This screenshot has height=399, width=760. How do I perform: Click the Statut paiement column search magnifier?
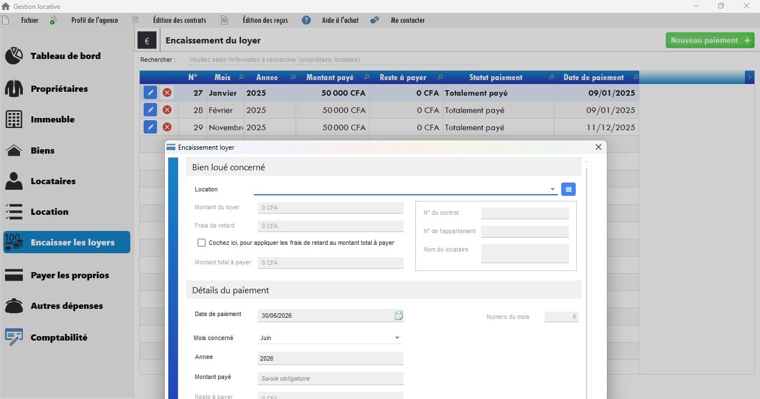[x=551, y=77]
